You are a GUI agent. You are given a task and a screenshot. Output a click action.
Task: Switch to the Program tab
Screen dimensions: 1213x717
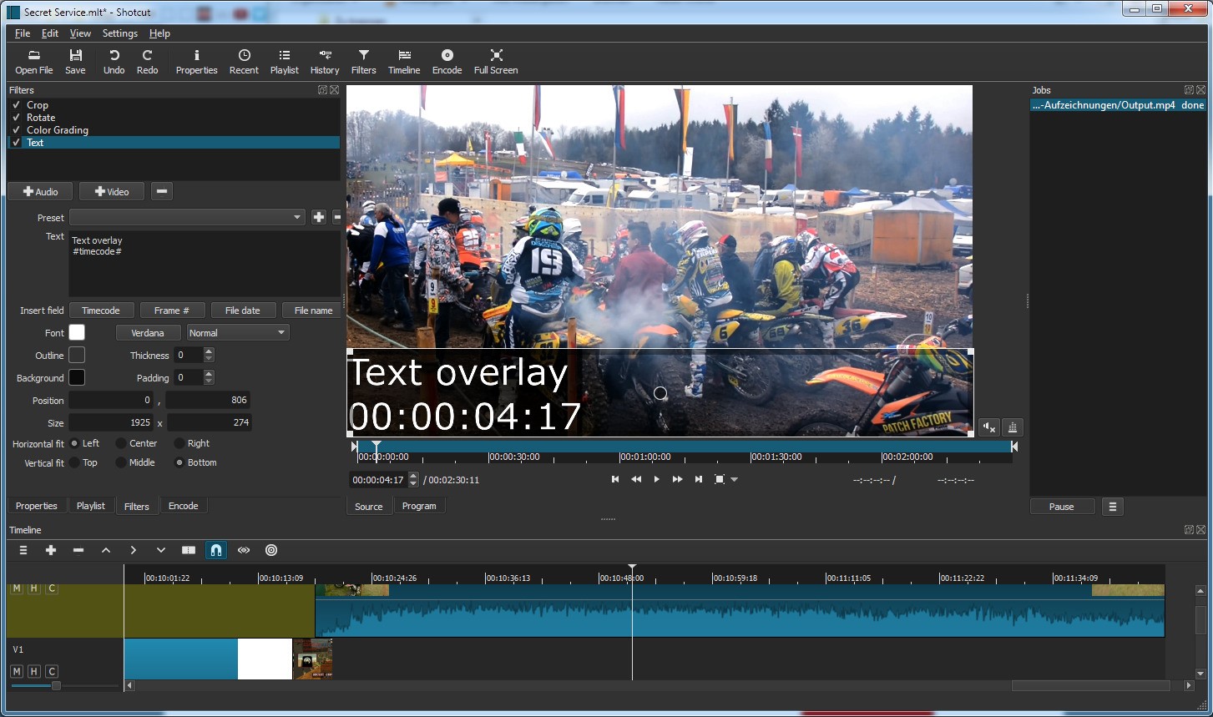click(x=419, y=506)
